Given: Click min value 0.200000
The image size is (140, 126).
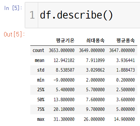Looking at the screenshot, I should (x=126, y=80).
